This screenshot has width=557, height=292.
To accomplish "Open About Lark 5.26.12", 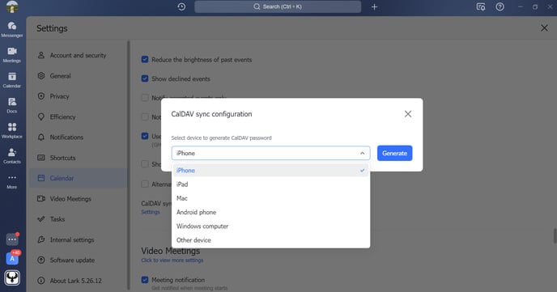I will coord(79,281).
